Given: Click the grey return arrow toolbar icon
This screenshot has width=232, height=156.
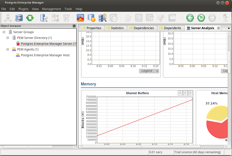Looking at the screenshot, I should [x=172, y=18].
